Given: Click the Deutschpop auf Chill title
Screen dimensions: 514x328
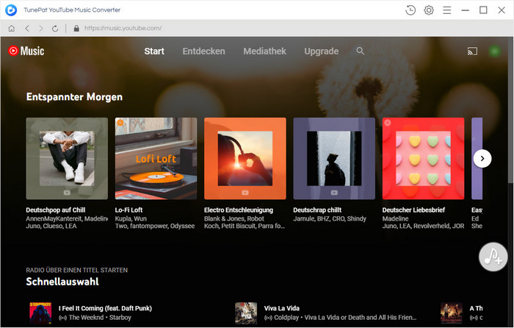Looking at the screenshot, I should tap(56, 210).
